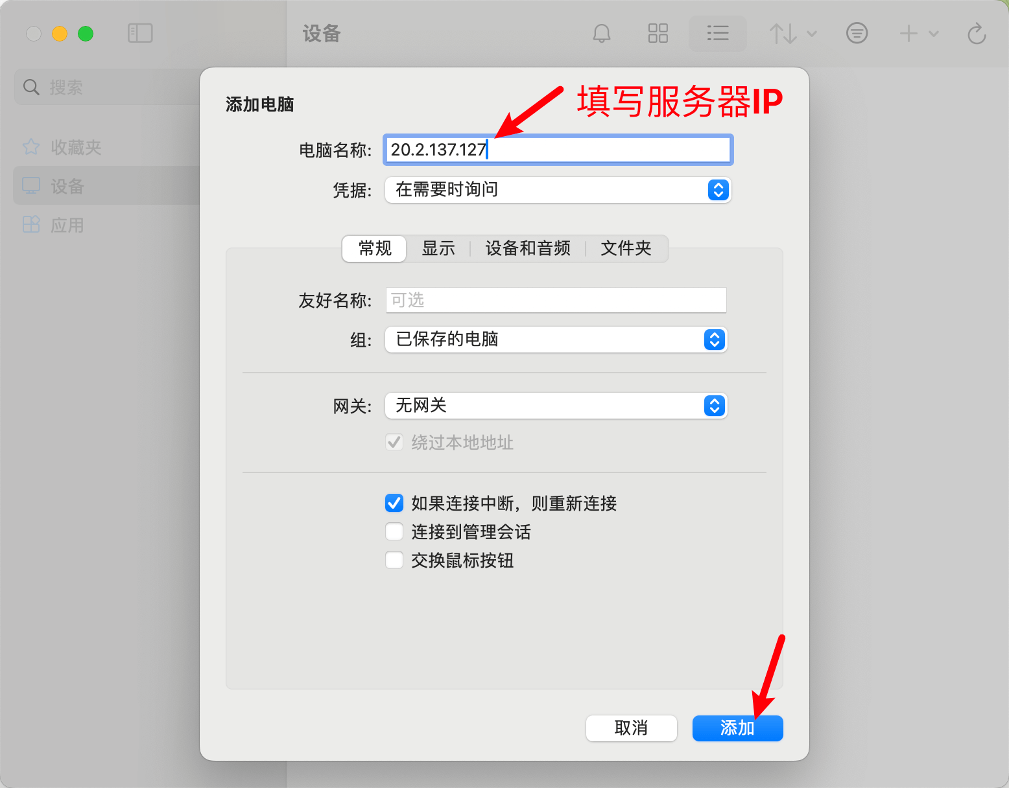
Task: Switch to the 显示 tab
Action: coord(438,248)
